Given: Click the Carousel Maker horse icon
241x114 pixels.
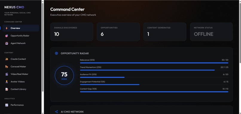Looking at the screenshot, I should click(x=7, y=67).
